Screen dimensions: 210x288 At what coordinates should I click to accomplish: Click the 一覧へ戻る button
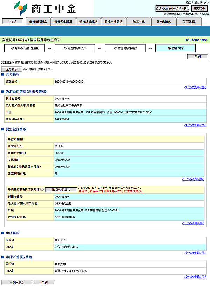17,282
